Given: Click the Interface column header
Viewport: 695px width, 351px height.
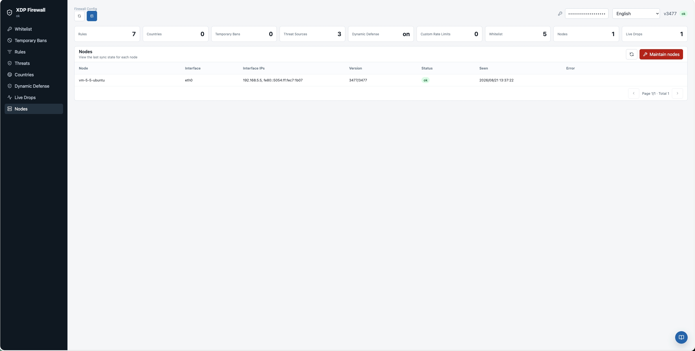Looking at the screenshot, I should [x=193, y=68].
